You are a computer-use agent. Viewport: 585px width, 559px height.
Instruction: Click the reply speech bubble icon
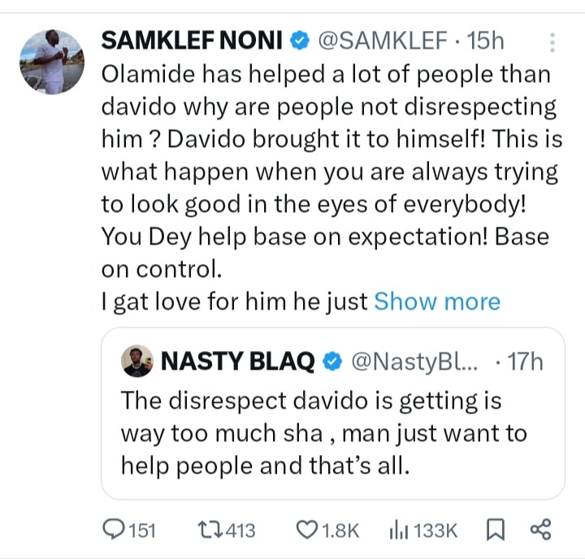click(116, 530)
